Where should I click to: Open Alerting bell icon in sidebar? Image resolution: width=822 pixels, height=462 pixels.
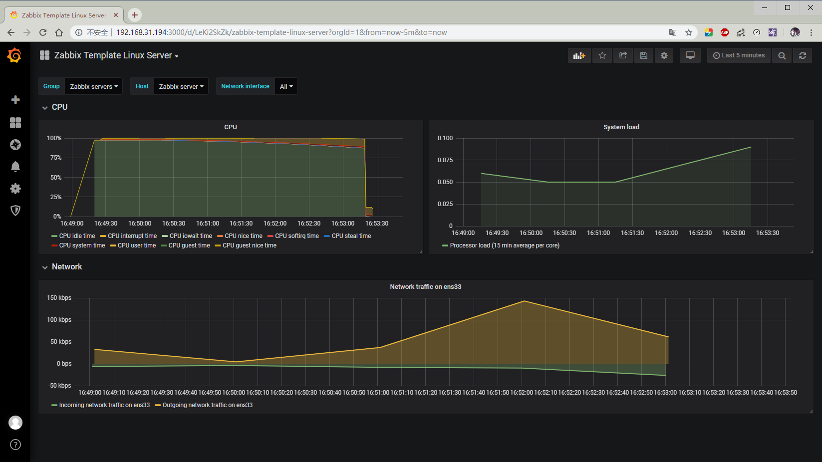[x=15, y=167]
